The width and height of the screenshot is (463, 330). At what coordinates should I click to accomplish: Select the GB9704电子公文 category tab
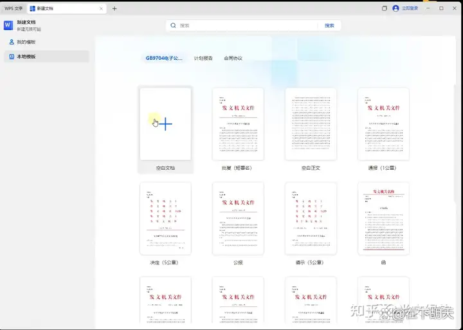(164, 58)
